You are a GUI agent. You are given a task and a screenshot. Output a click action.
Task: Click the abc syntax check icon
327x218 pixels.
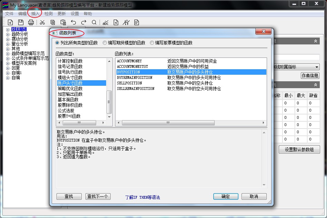click(x=106, y=22)
